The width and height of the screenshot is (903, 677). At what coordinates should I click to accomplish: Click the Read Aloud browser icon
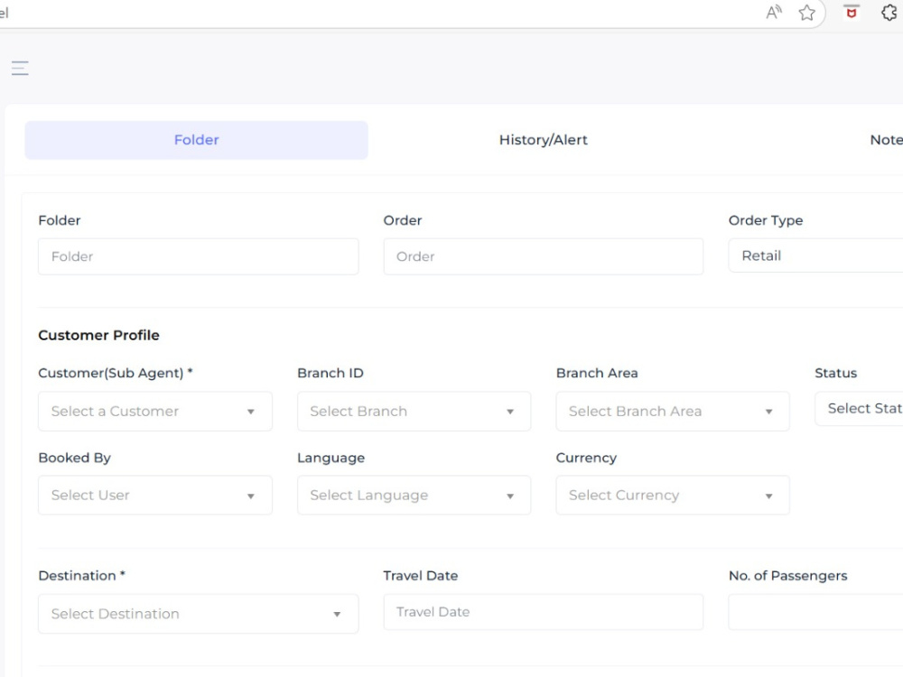(774, 12)
